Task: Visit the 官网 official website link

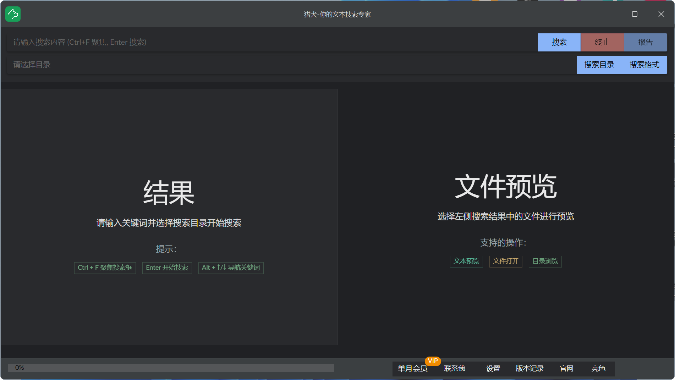Action: pyautogui.click(x=566, y=369)
